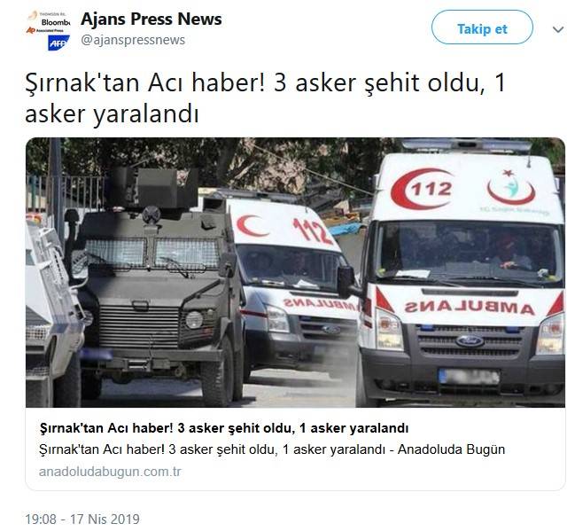Viewport: 567px width, 531px height.
Task: Select the tweet text about Şırnak'tan Acı haber
Action: point(265,98)
